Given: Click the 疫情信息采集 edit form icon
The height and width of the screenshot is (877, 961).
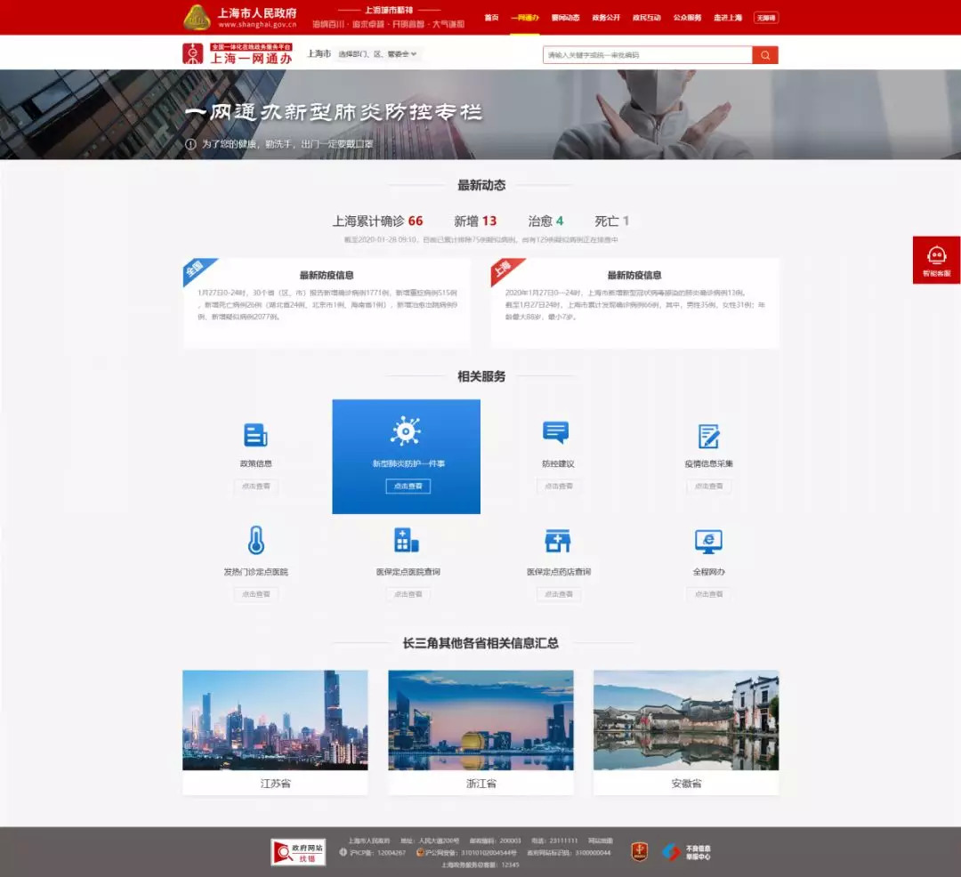Looking at the screenshot, I should (708, 436).
